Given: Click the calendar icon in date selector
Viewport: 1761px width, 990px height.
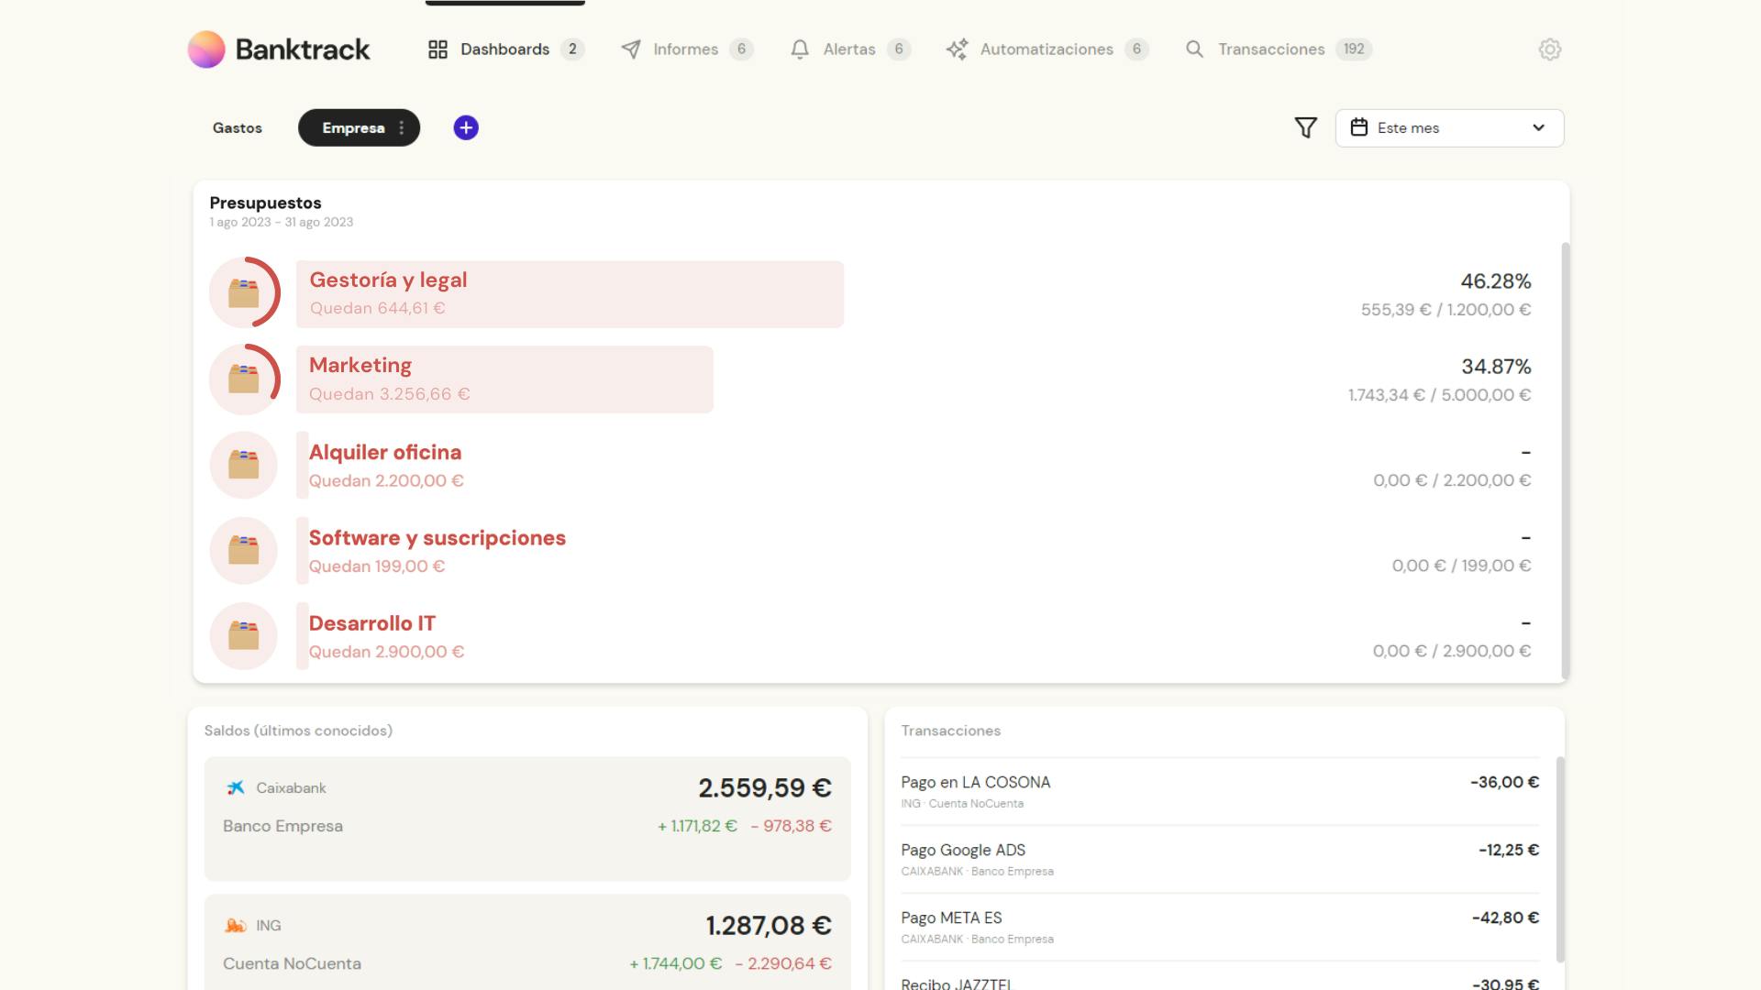Looking at the screenshot, I should (1359, 127).
